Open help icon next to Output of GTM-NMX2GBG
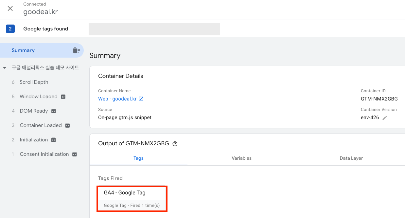This screenshot has width=405, height=218. click(x=175, y=144)
